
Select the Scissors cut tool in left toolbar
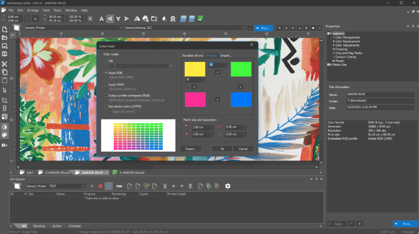tap(4, 64)
